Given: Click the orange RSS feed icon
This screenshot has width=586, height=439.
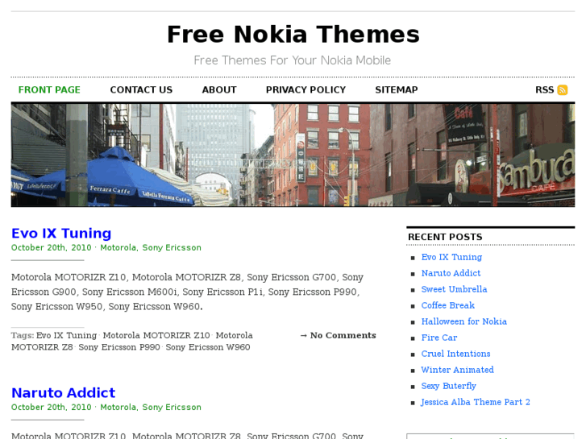Looking at the screenshot, I should tap(562, 90).
